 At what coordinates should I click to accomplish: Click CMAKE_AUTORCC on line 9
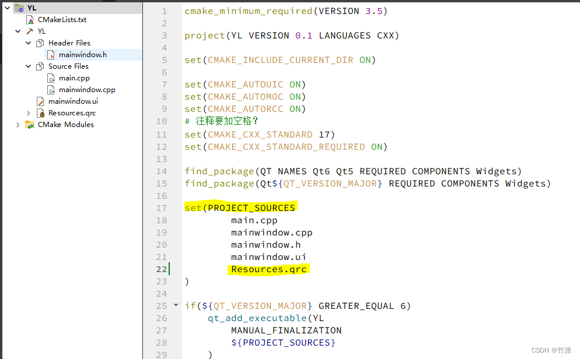point(246,110)
